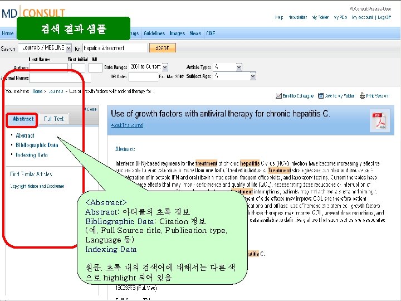The width and height of the screenshot is (401, 301).
Task: Jump to Bibliographic Data section
Action: (x=37, y=145)
